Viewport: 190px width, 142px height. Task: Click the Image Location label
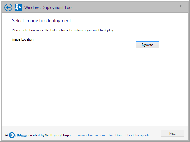(x=23, y=39)
